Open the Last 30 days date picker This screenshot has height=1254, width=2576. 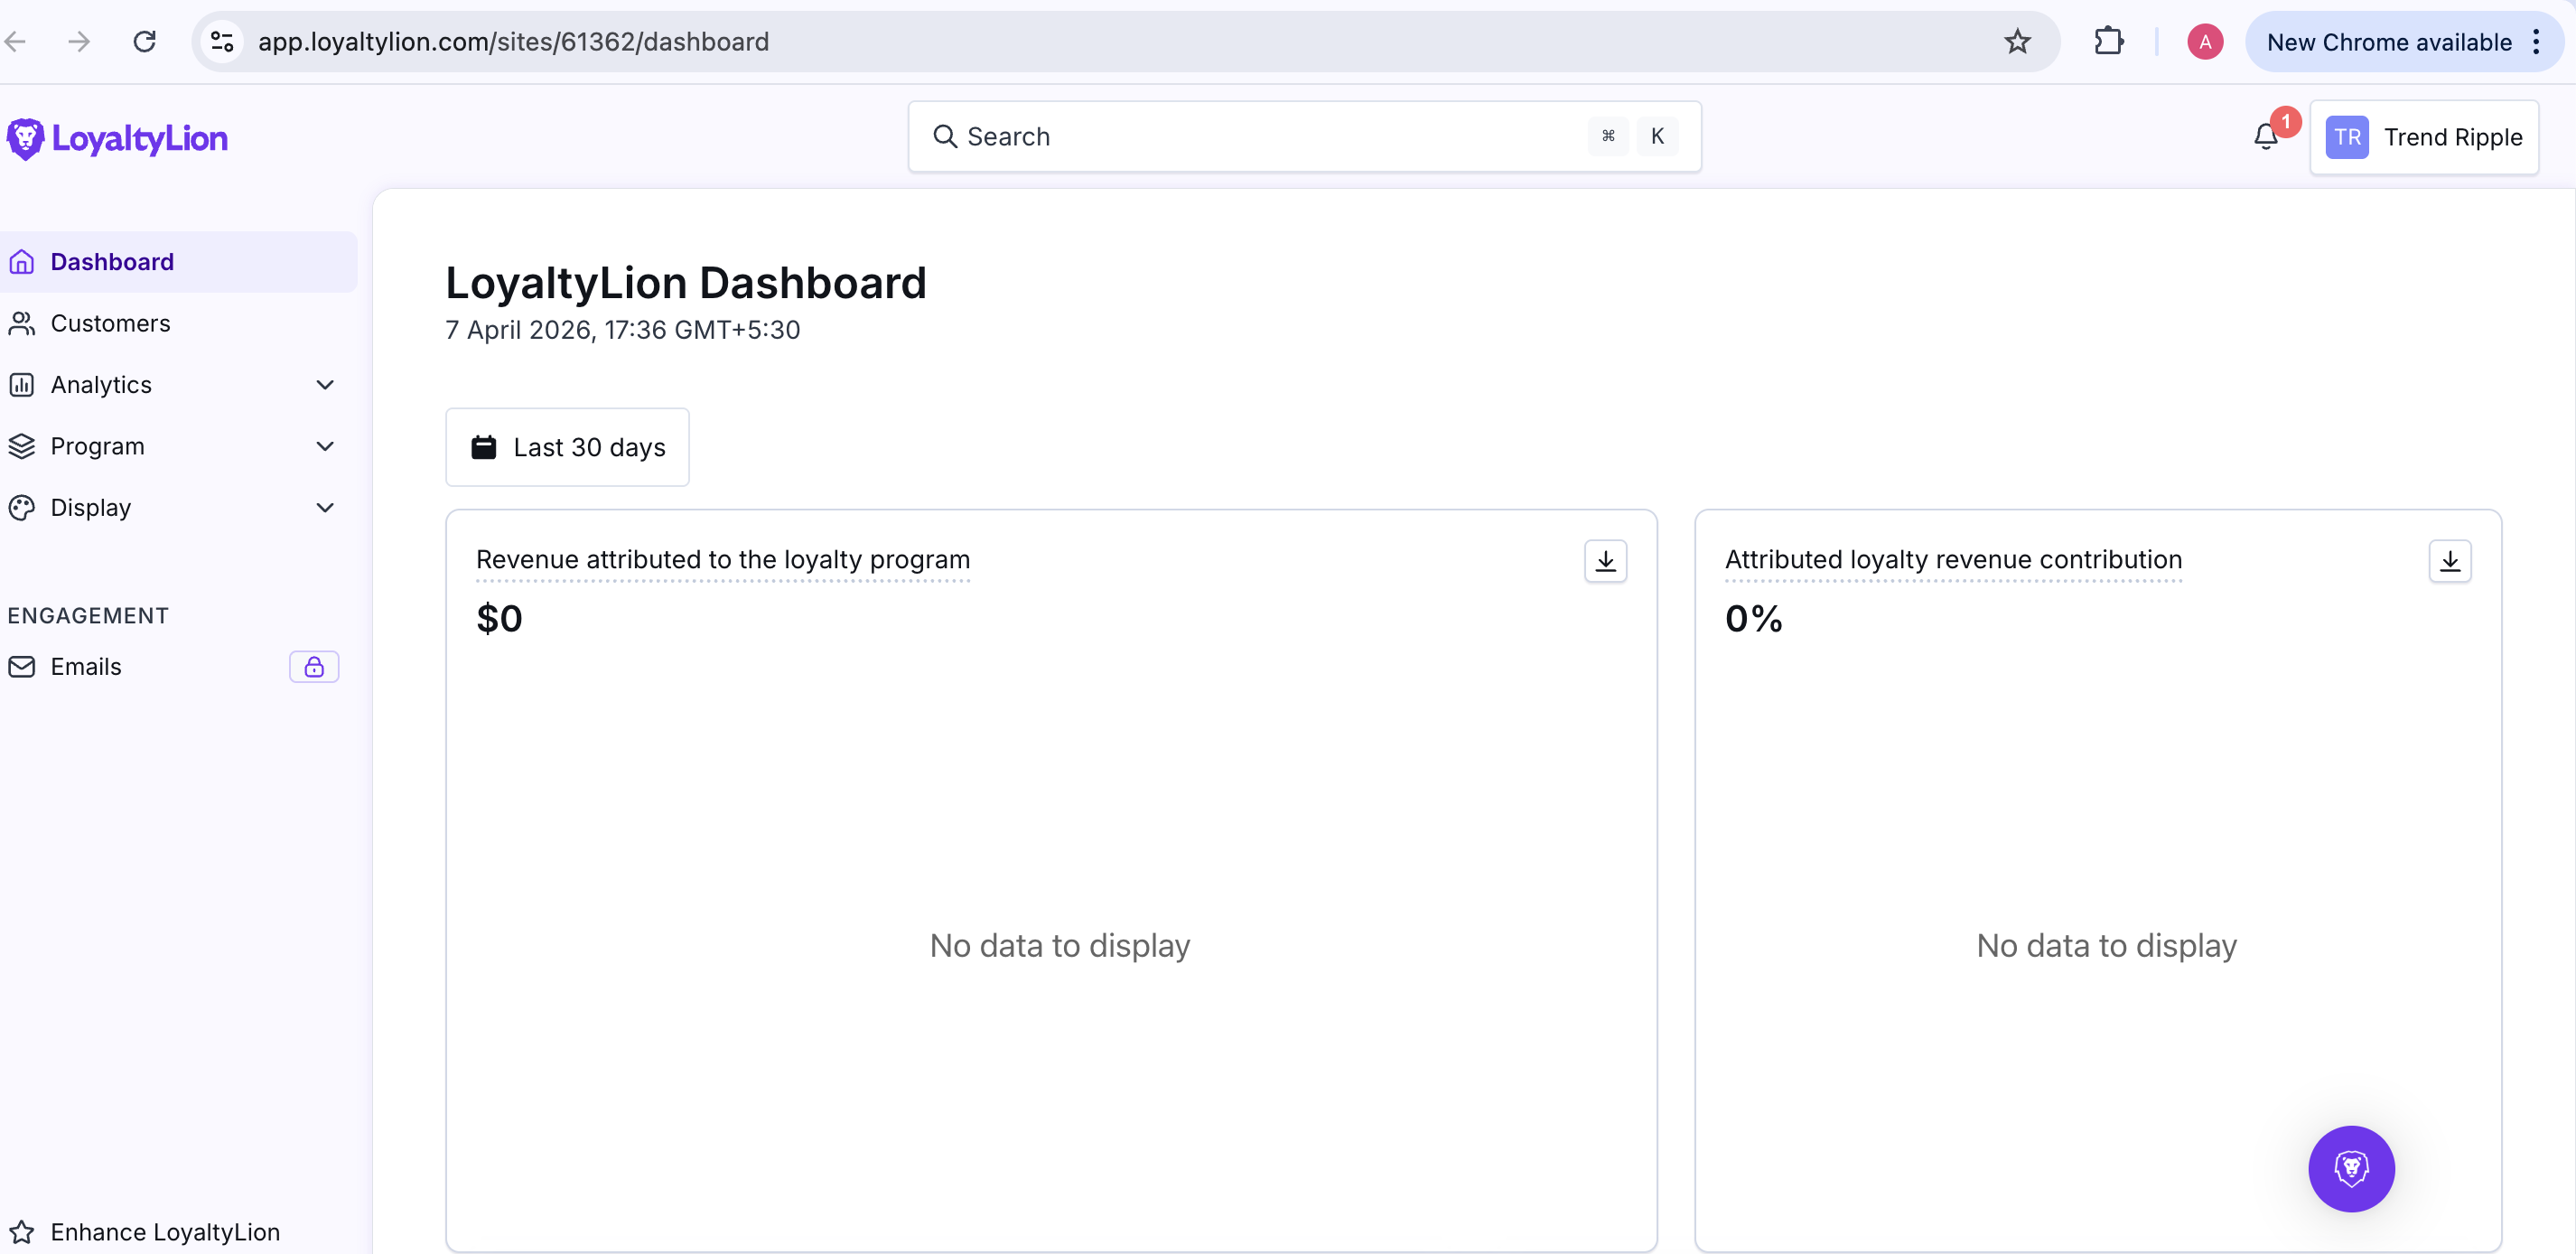(567, 447)
